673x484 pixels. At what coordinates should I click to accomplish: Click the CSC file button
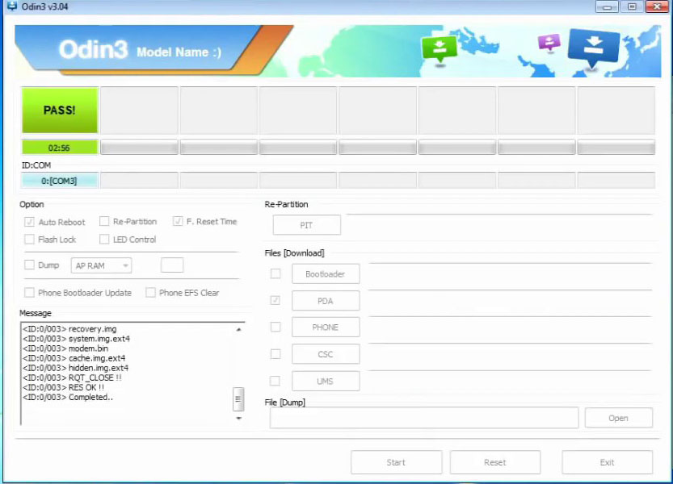coord(326,355)
